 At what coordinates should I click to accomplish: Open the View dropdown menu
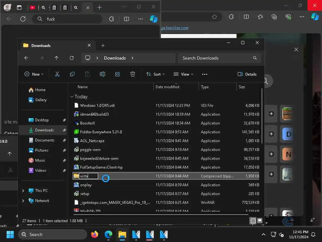183,74
